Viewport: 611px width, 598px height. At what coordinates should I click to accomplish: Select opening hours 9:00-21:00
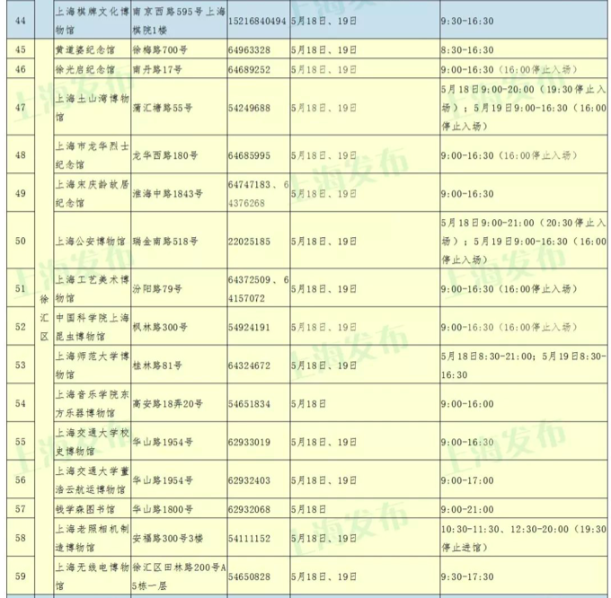click(x=467, y=509)
